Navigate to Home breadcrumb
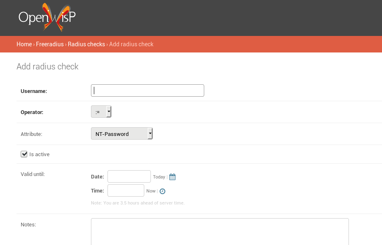Viewport: 382px width, 245px height. [x=24, y=44]
